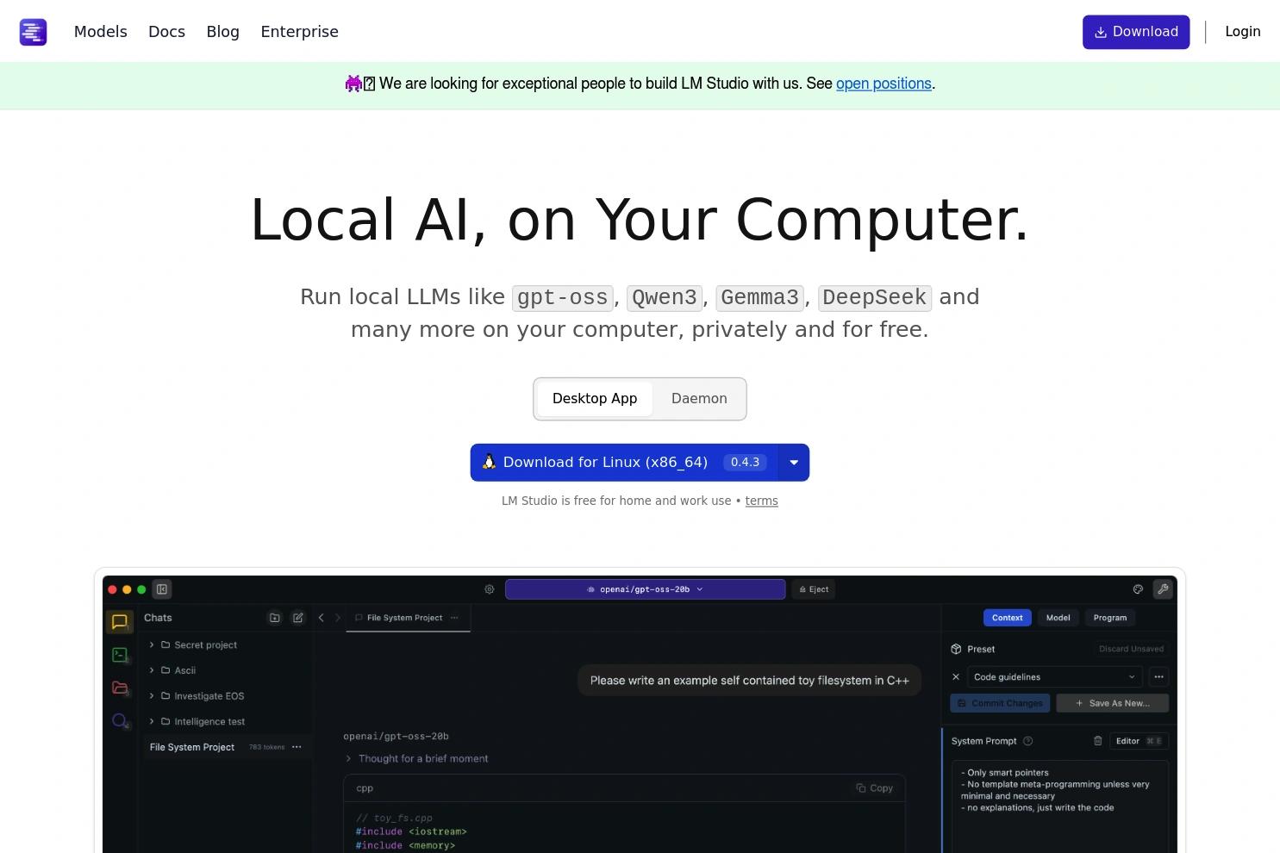Viewport: 1280px width, 853px height.
Task: Expand the Intelligence test folder
Action: (x=152, y=722)
